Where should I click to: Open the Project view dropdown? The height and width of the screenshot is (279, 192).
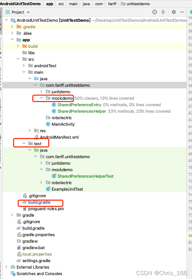click(28, 12)
